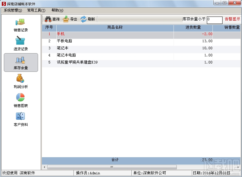242x177 pixels.
Task: Click the 序号 column header
Action: click(49, 27)
